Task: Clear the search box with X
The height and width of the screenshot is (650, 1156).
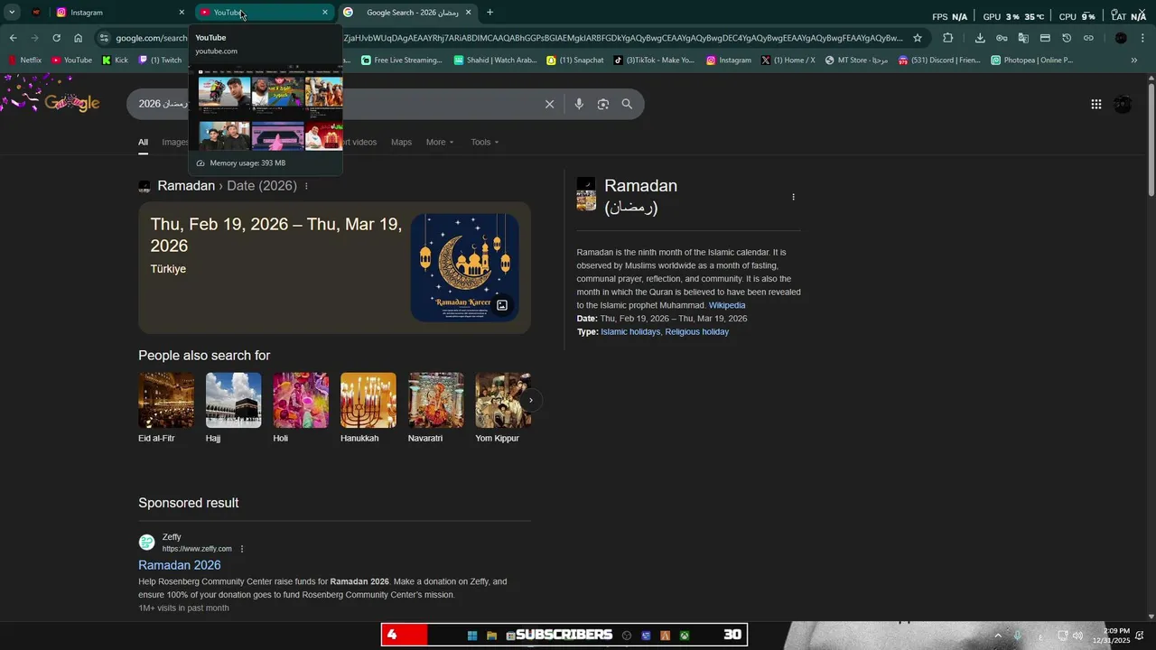Action: [549, 104]
